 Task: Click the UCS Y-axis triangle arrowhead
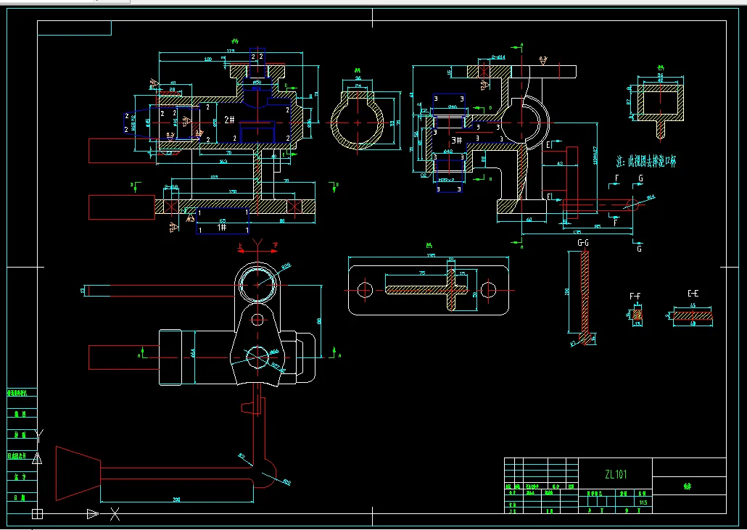coord(37,458)
